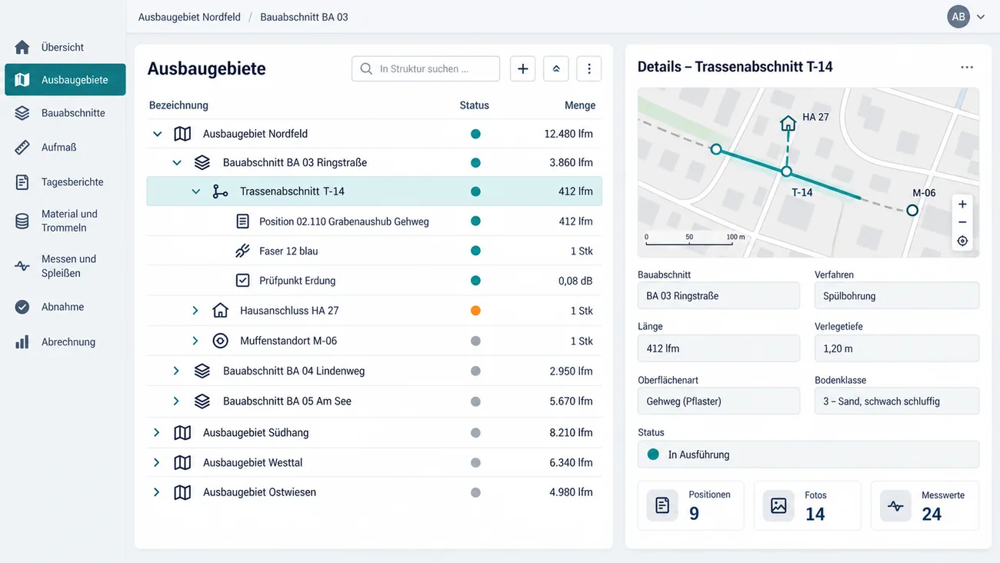Focus the In Struktur suchen search field

tap(425, 68)
